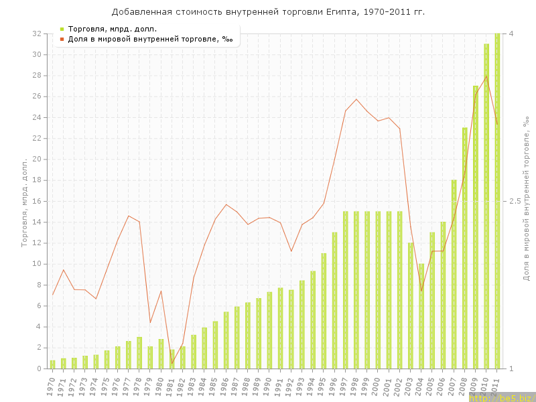
Task: Click the 2004 trade bar
Action: click(421, 316)
